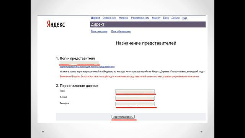
Task: Open the Справочник navigation link
Action: click(x=109, y=18)
